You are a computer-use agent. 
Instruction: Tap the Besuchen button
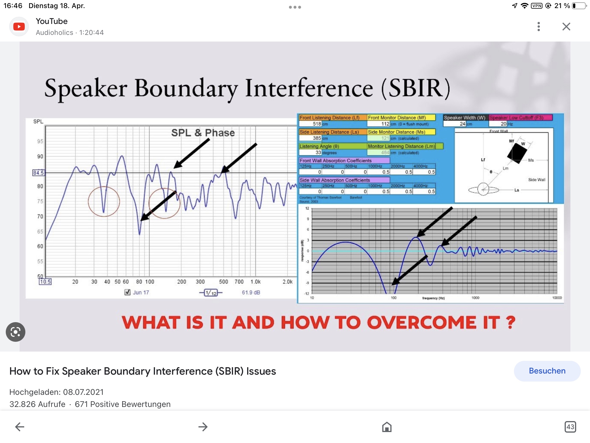[547, 371]
